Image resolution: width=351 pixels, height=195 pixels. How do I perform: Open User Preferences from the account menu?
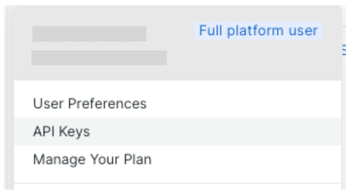pos(90,104)
